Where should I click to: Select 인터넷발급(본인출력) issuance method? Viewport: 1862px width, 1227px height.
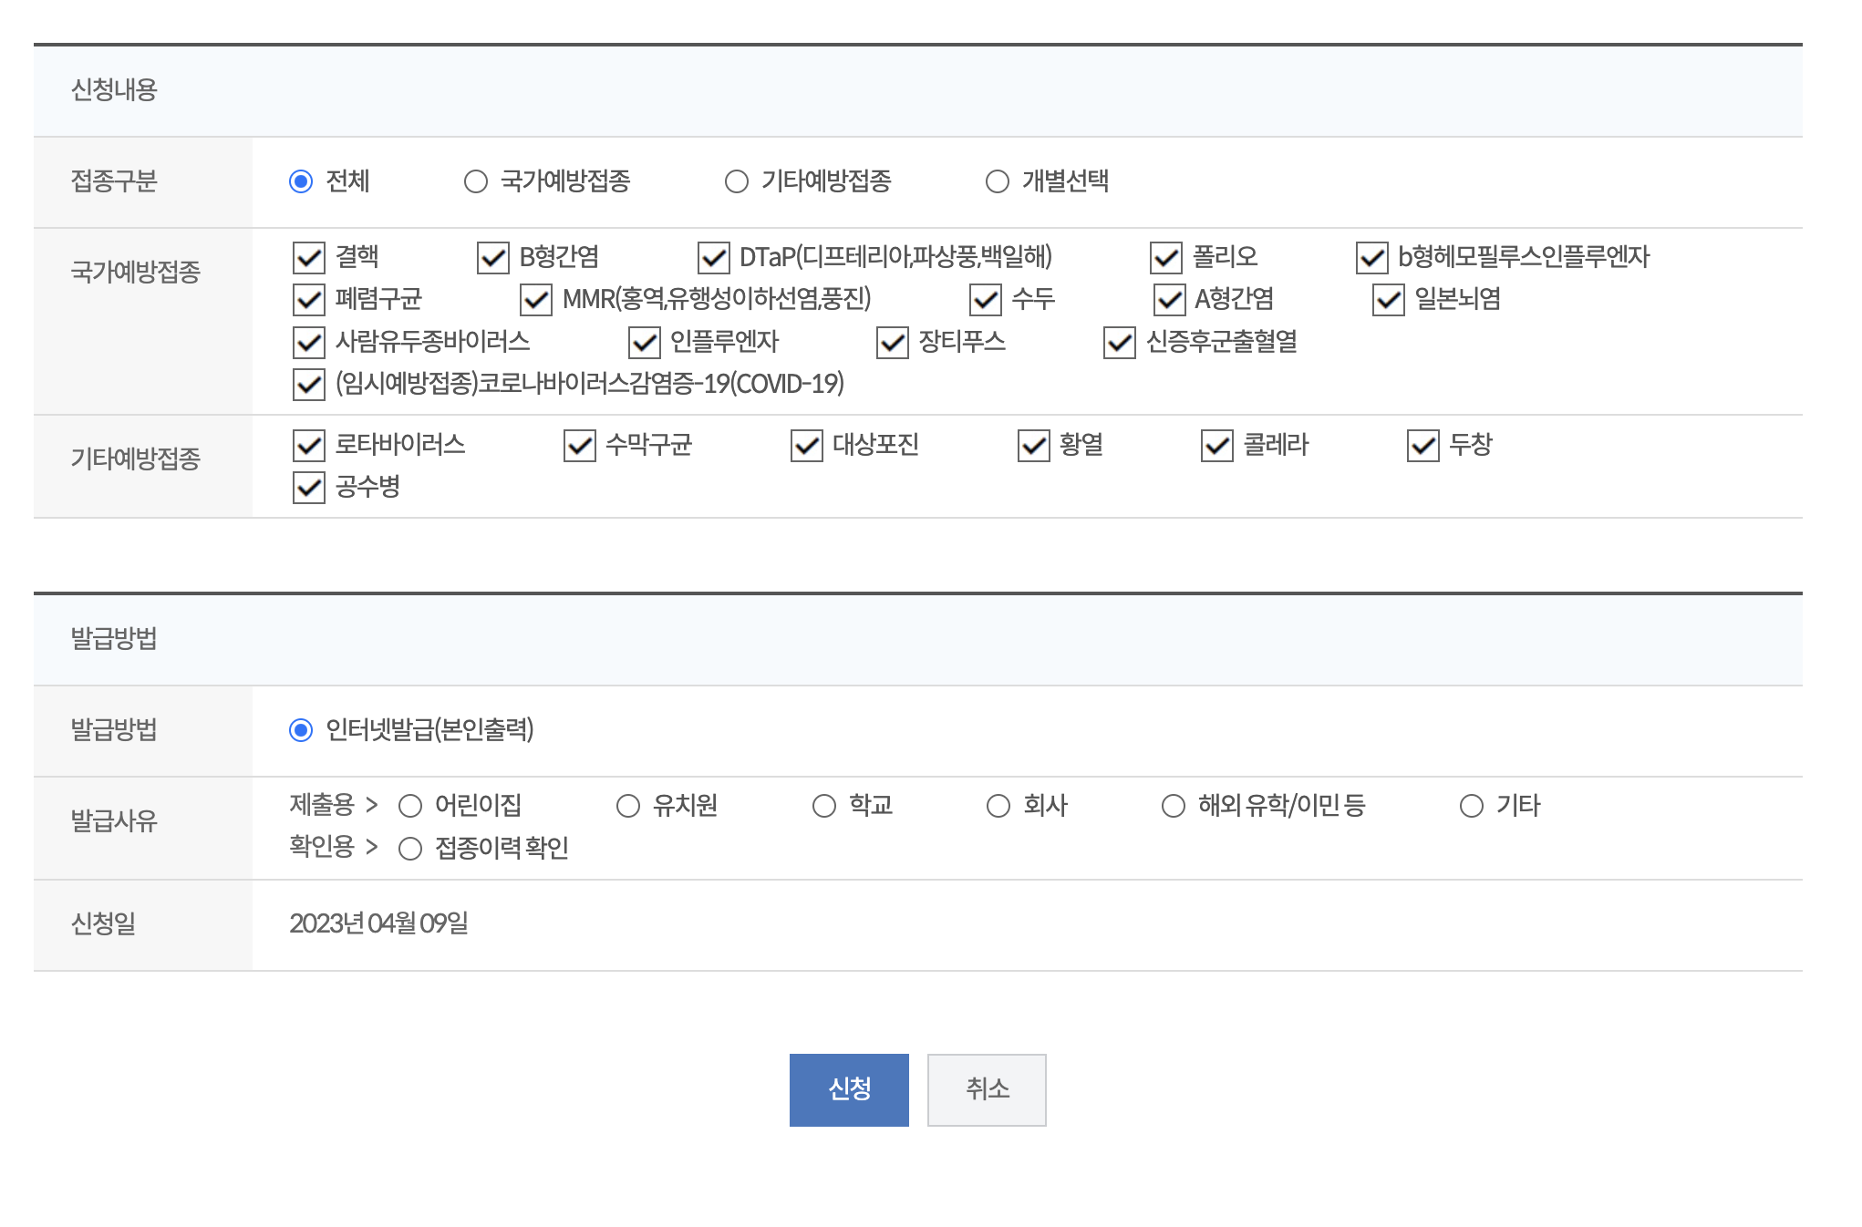tap(301, 730)
